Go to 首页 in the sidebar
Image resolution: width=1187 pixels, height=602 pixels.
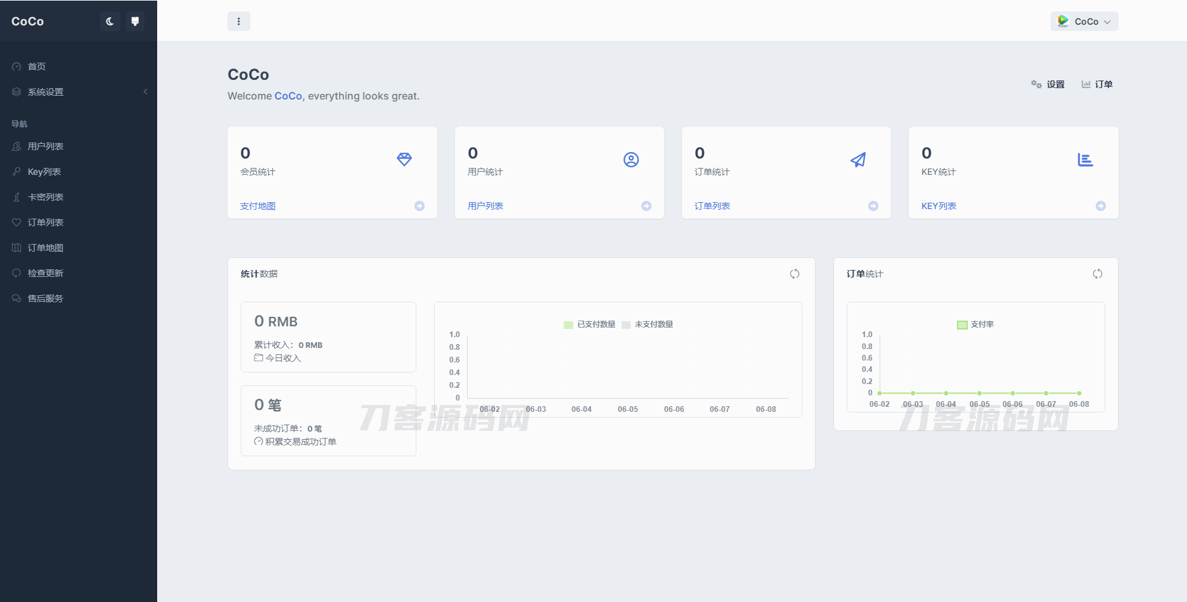tap(37, 67)
